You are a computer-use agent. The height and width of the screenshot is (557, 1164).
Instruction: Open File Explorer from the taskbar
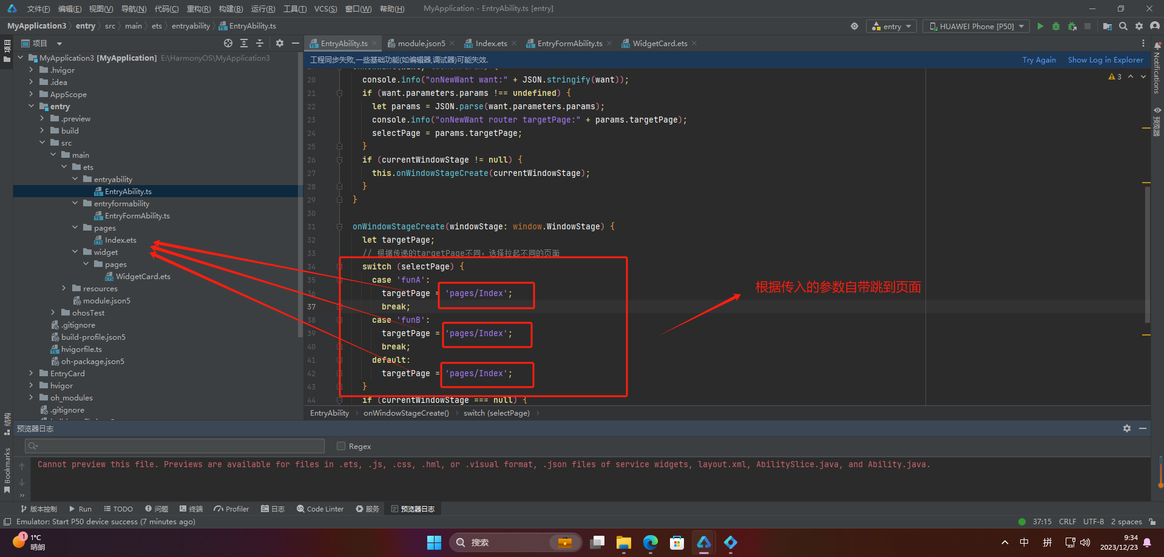(624, 542)
